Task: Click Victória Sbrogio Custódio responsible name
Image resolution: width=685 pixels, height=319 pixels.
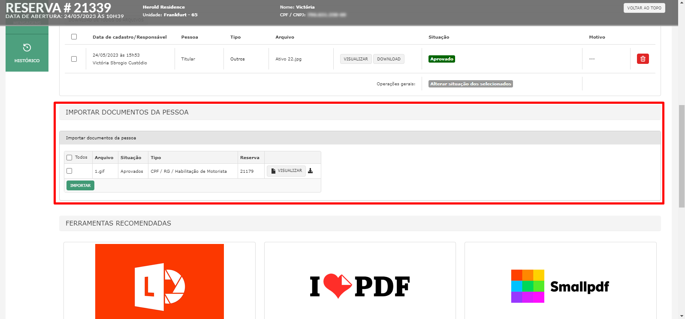Action: (120, 63)
